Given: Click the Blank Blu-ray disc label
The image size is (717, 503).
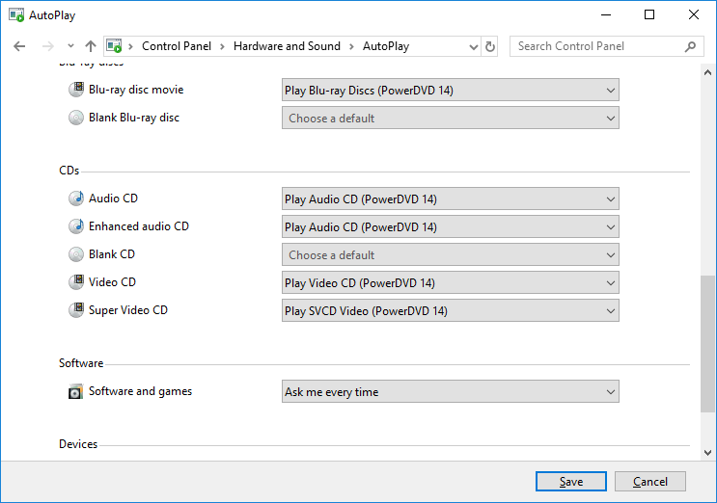Looking at the screenshot, I should click(134, 118).
